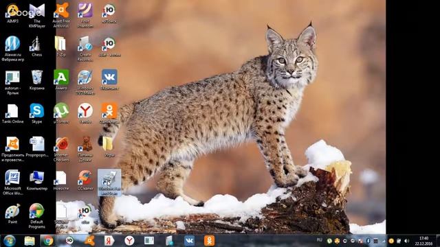
Task: Select the Корзина recycle bin icon
Action: tap(36, 80)
